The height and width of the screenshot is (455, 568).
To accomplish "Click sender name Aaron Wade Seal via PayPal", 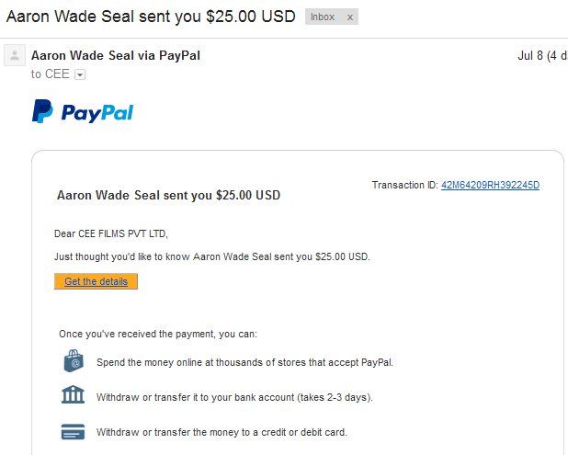I will [x=116, y=55].
